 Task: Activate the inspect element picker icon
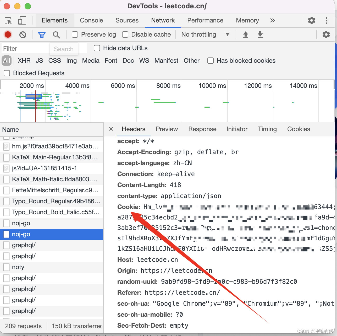(8, 21)
